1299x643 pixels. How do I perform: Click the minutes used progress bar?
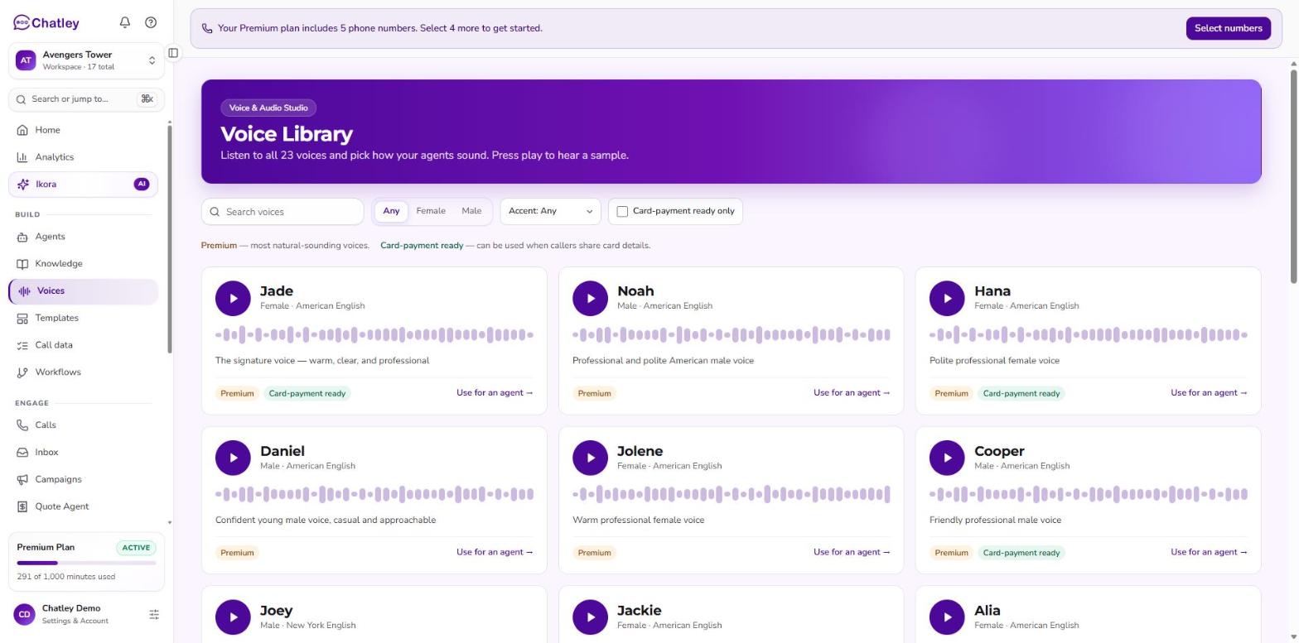86,563
